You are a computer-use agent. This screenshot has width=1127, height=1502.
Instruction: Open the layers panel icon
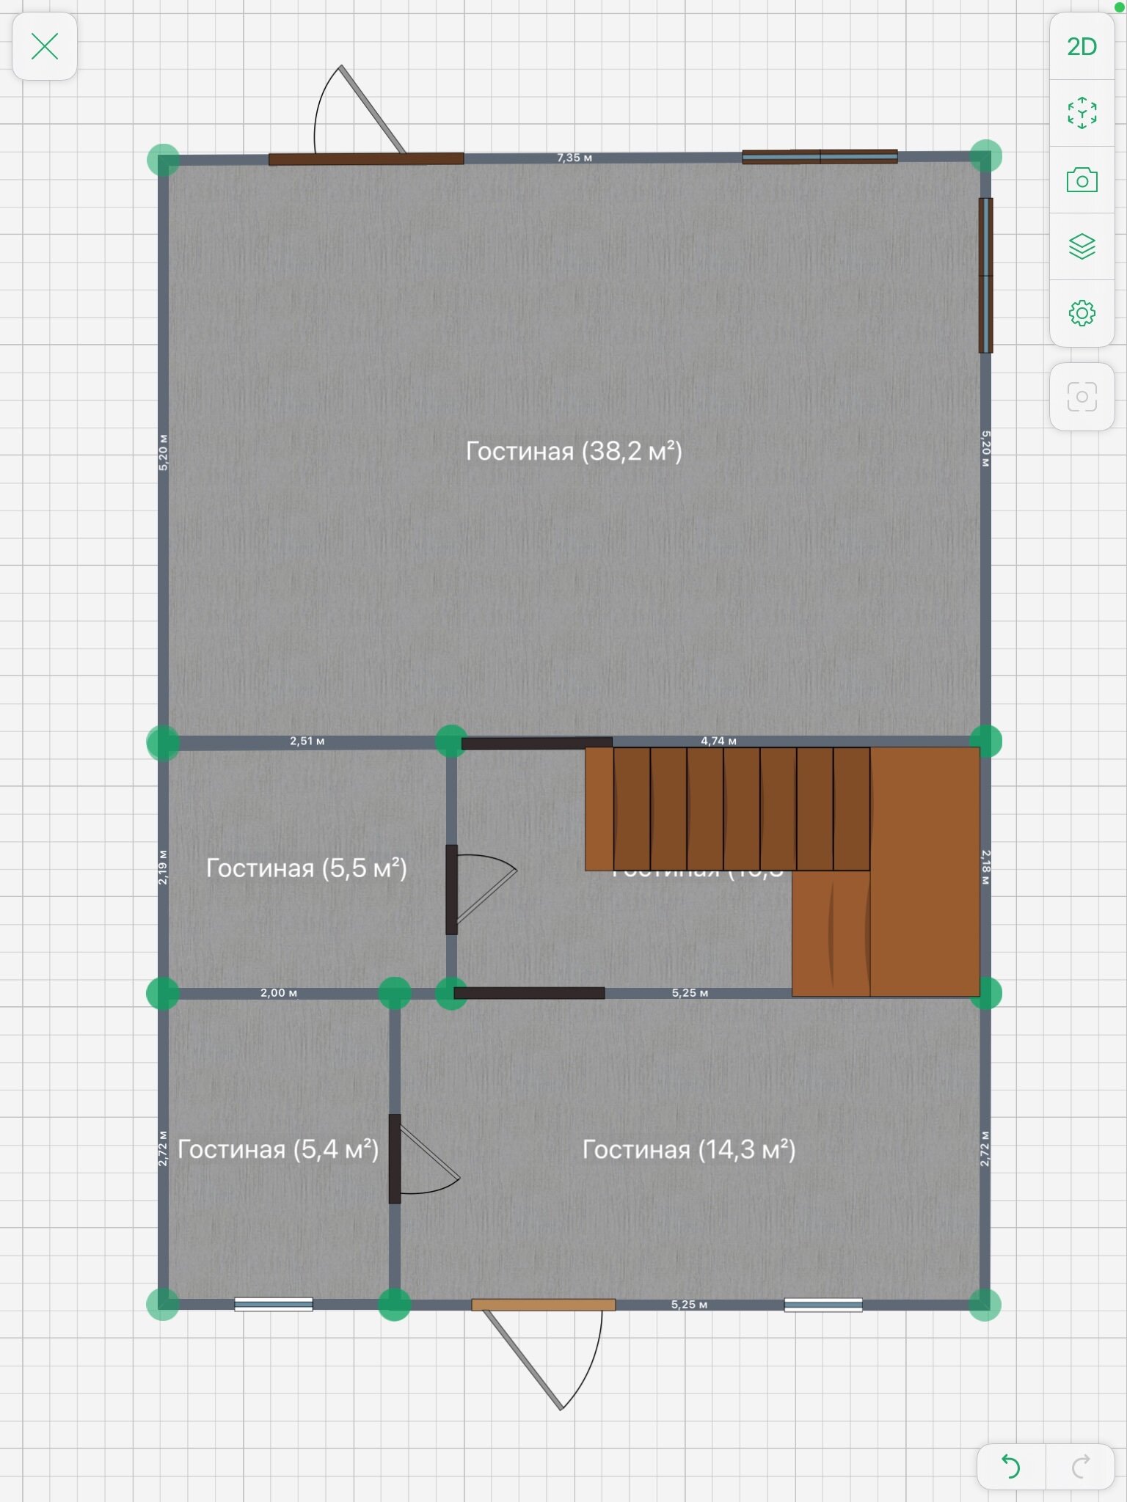click(x=1082, y=246)
